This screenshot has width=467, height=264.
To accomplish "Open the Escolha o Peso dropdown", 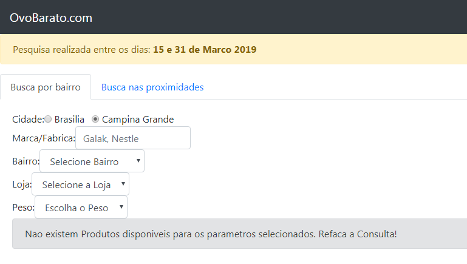I will (81, 207).
